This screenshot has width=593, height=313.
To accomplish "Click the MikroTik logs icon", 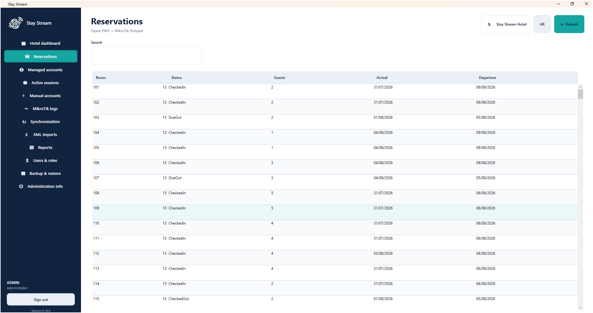I will [x=26, y=109].
